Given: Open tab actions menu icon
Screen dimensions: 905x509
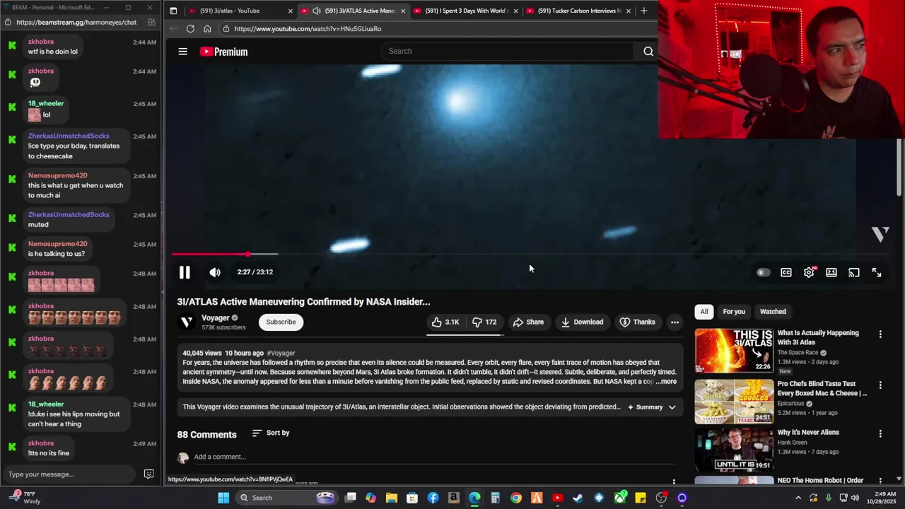Looking at the screenshot, I should tap(173, 11).
